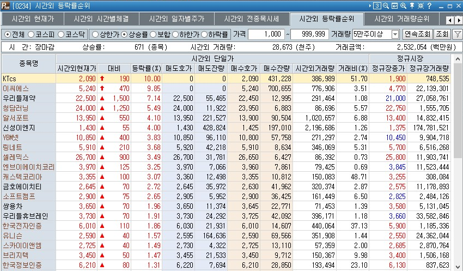Select the 셀레믹스 stock name
463x271 pixels.
click(16, 157)
